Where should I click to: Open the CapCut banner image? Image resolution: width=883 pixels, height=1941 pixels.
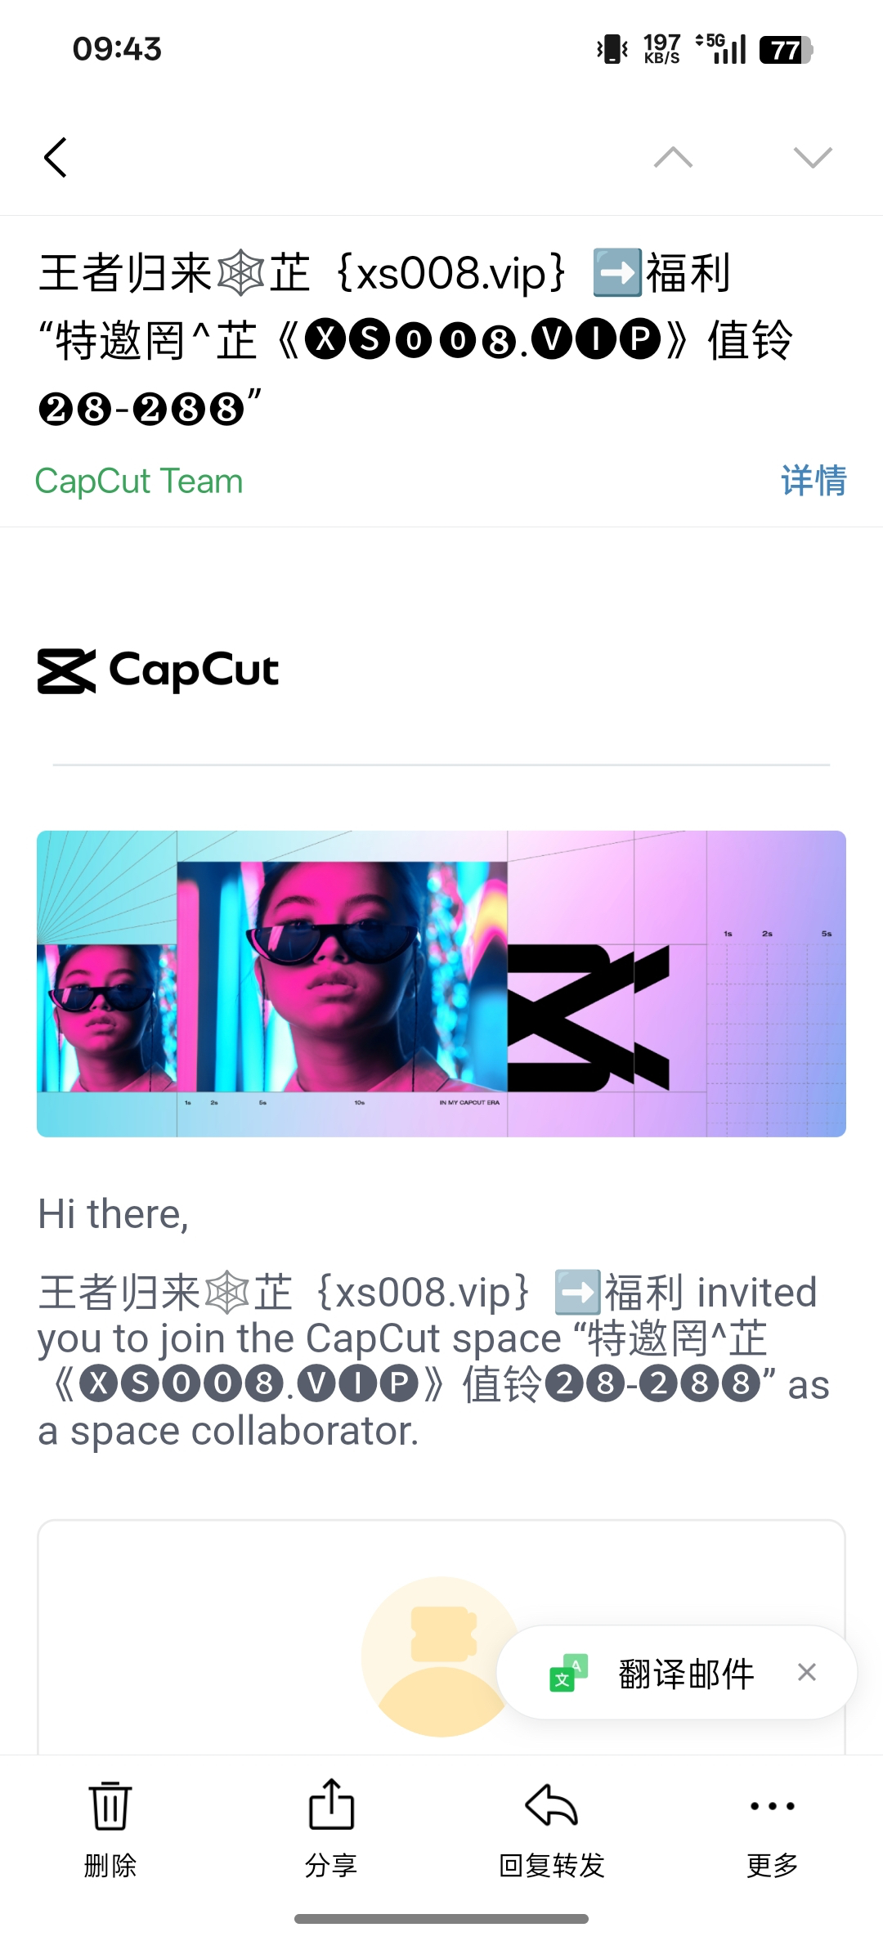coord(441,984)
